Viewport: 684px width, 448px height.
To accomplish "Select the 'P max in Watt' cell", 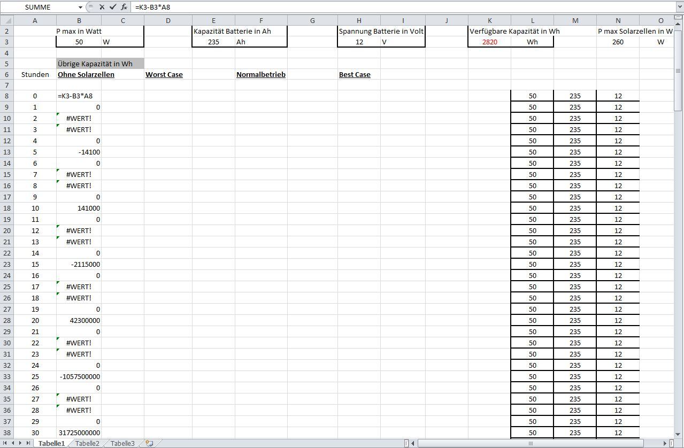I will click(79, 31).
